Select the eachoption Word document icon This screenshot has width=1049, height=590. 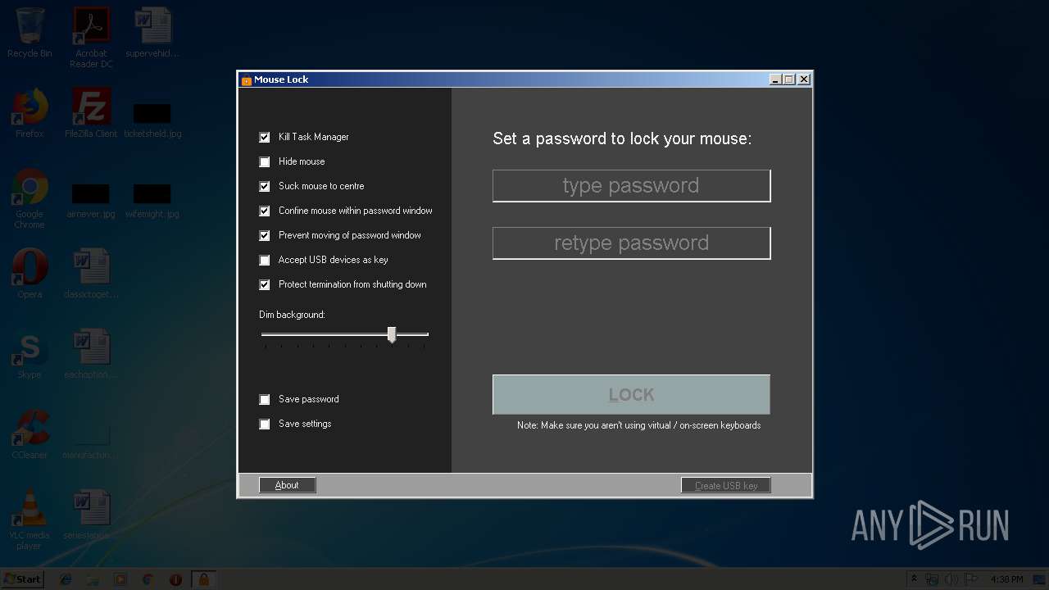pos(91,355)
